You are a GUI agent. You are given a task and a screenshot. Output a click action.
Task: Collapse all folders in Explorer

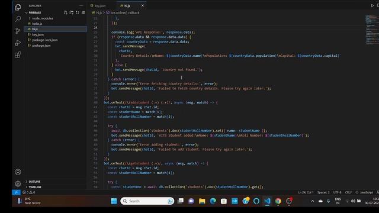pyautogui.click(x=83, y=12)
